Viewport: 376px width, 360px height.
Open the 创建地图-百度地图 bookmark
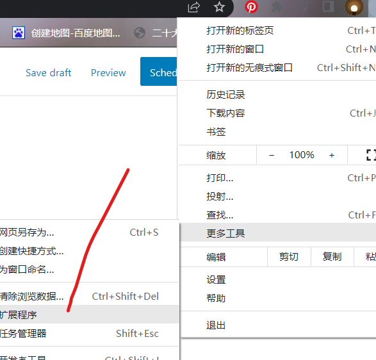[x=67, y=33]
